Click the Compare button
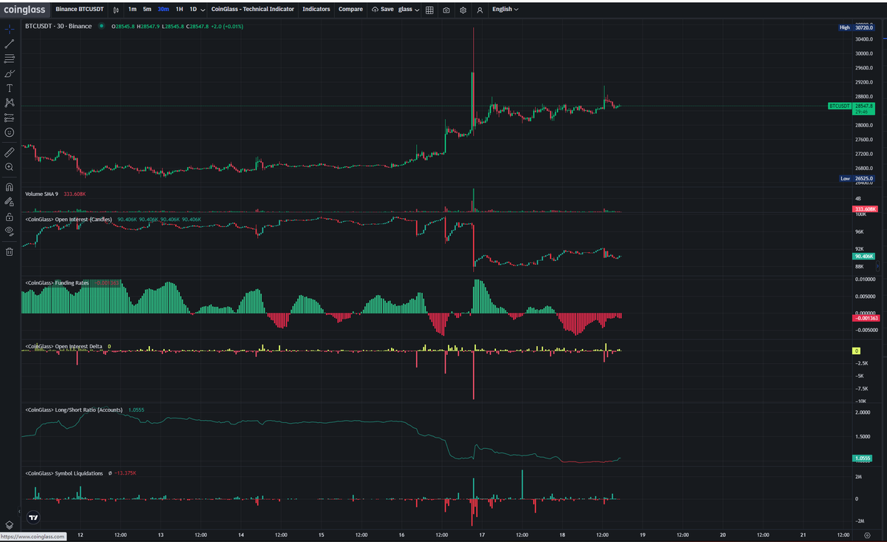 click(x=350, y=10)
